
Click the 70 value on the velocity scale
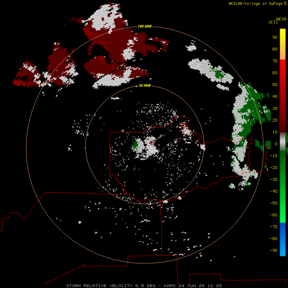click(x=275, y=61)
